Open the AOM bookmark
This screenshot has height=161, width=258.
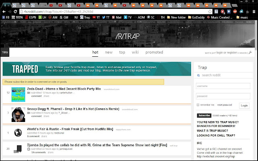click(x=139, y=17)
